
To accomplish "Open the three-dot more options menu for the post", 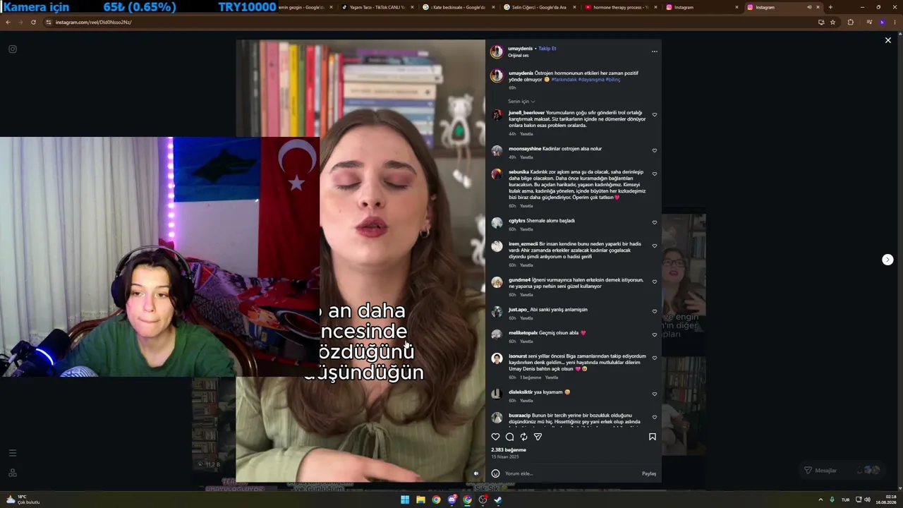I will tap(654, 52).
